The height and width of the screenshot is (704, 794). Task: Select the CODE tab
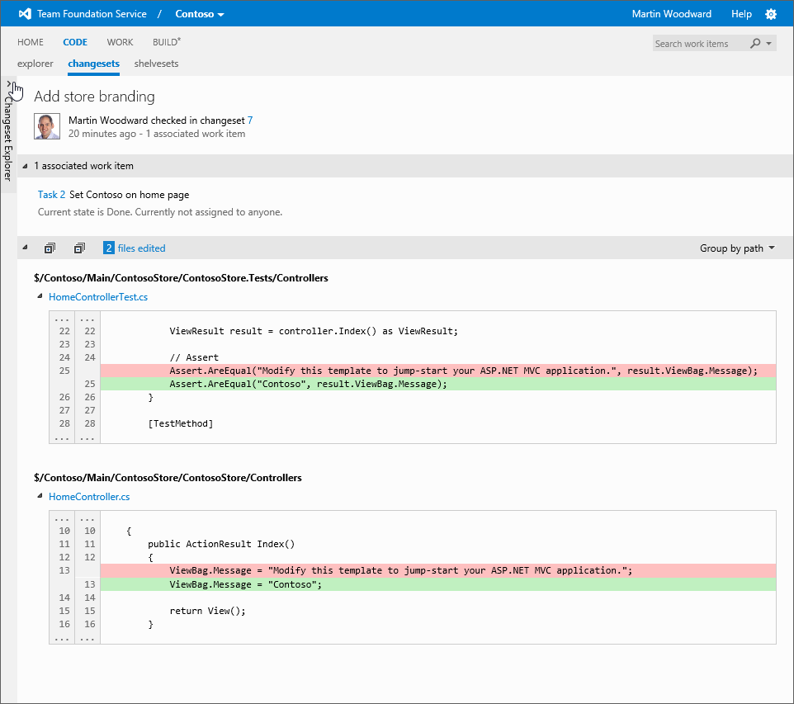[x=75, y=42]
